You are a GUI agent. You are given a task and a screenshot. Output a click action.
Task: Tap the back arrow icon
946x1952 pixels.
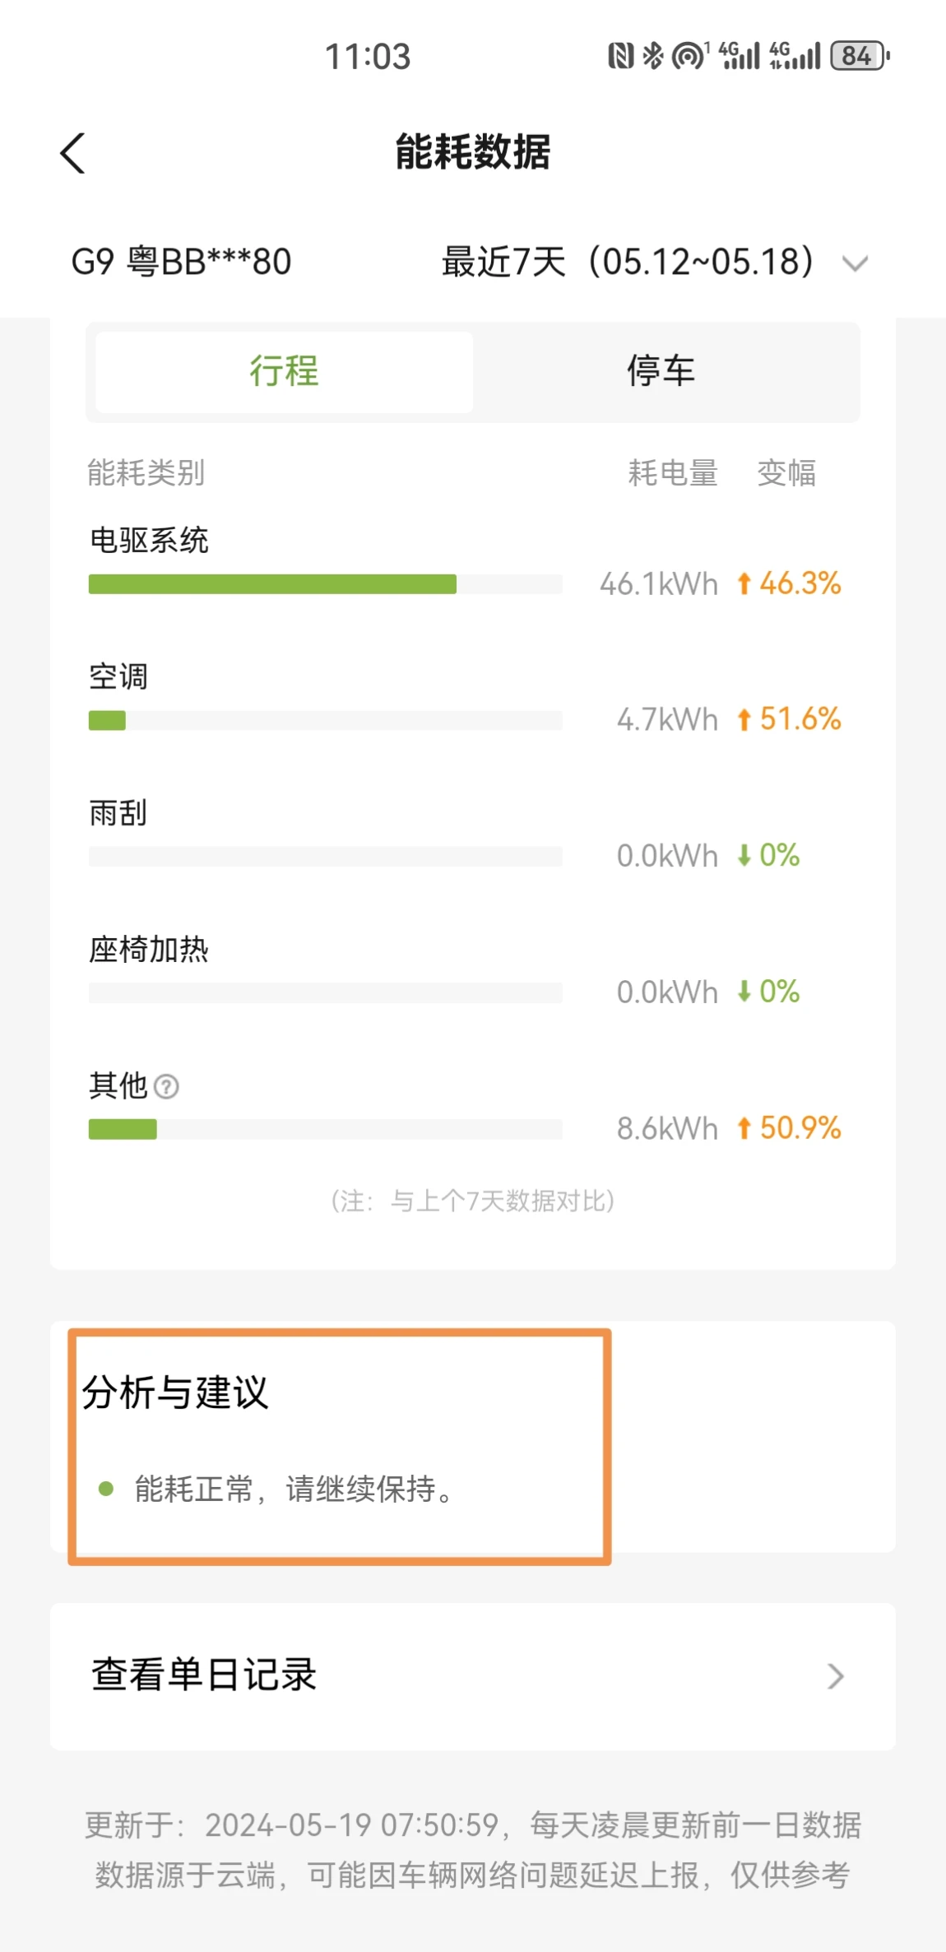click(x=73, y=153)
